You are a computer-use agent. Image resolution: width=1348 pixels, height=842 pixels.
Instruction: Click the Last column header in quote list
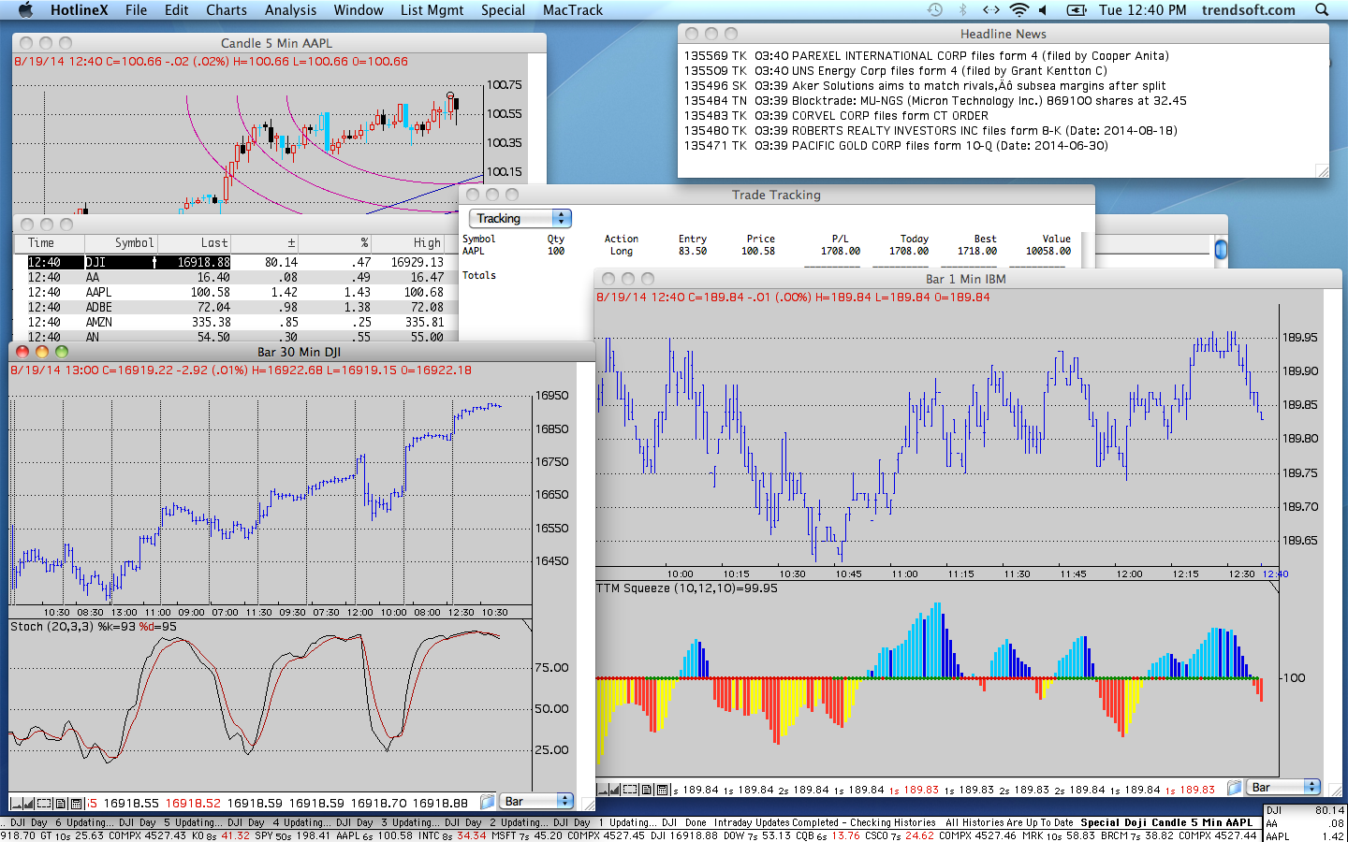pyautogui.click(x=195, y=243)
